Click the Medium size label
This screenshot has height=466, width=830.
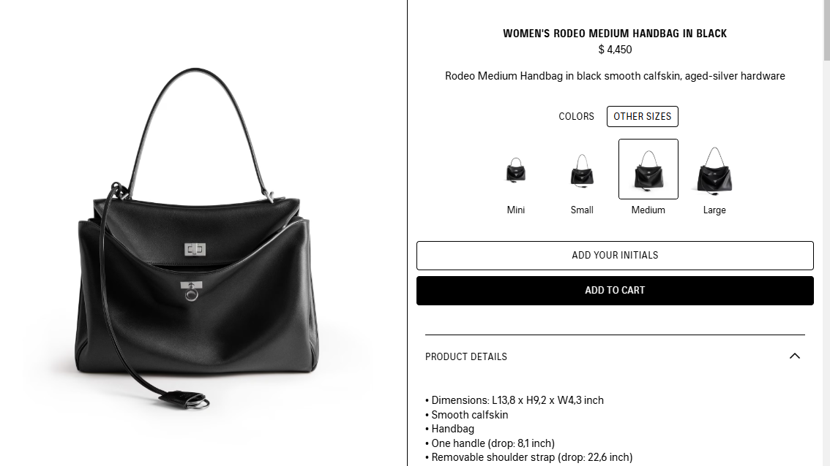coord(648,210)
